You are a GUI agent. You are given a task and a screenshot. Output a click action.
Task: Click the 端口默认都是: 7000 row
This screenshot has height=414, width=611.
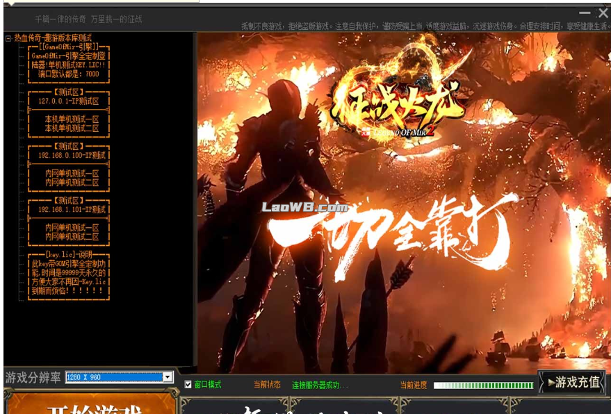[69, 74]
